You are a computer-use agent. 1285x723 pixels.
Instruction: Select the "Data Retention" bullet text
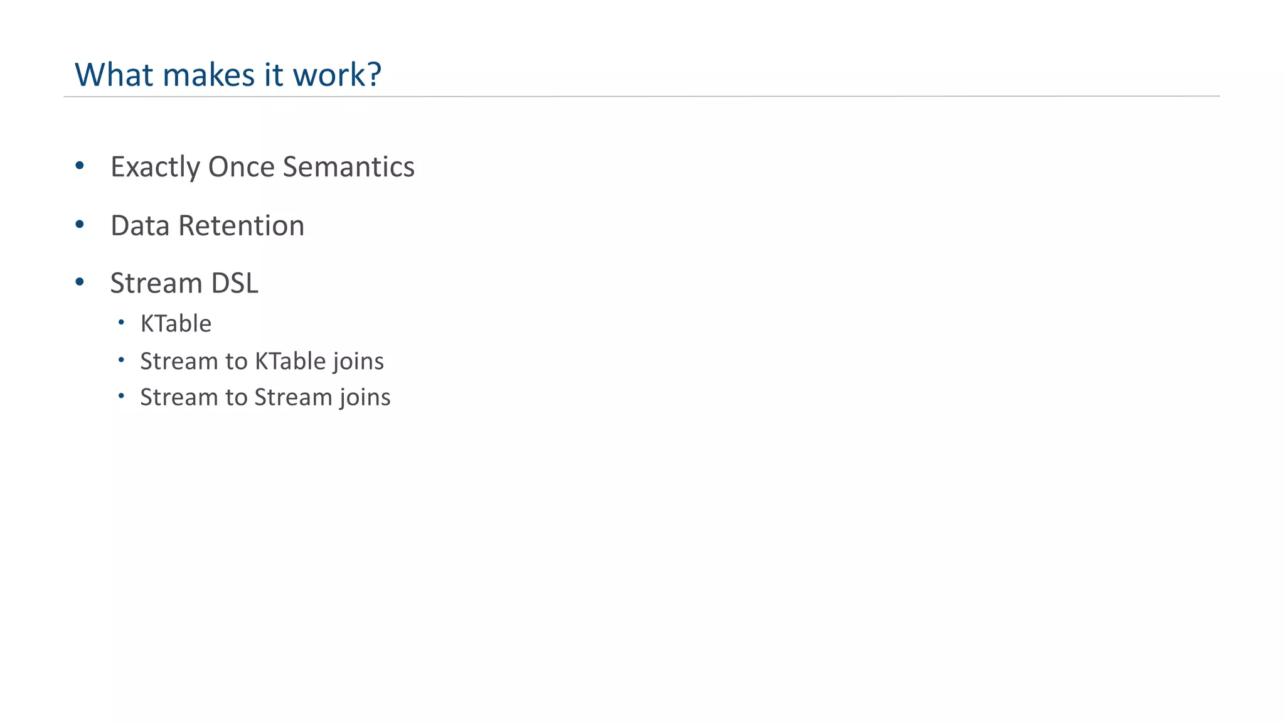pos(207,226)
